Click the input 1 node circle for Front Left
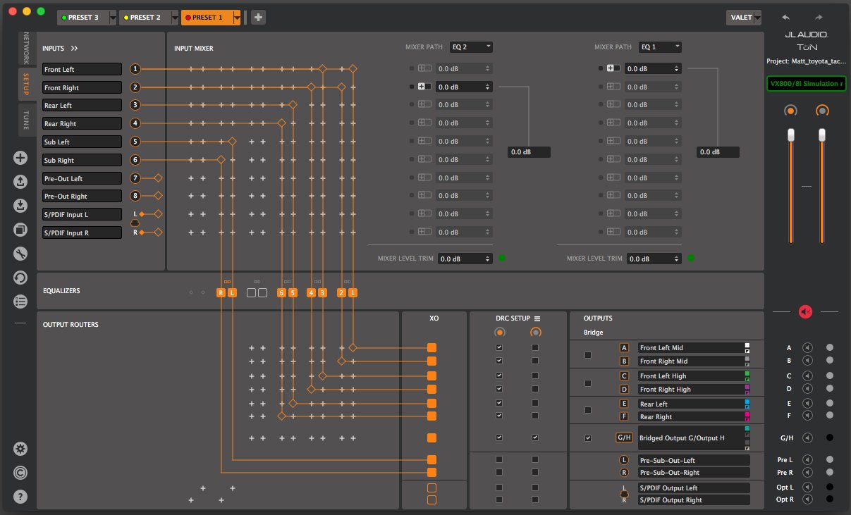Screen dimensions: 851x515 click(x=135, y=69)
